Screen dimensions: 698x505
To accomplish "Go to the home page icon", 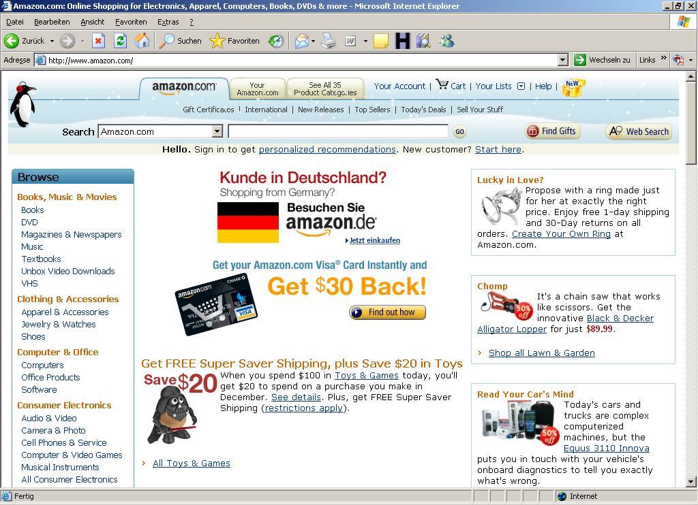I will 142,41.
